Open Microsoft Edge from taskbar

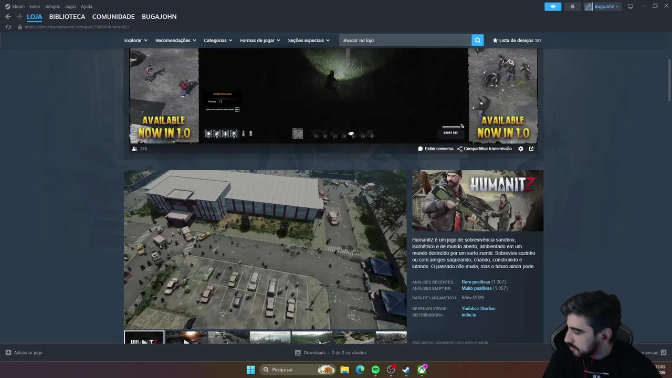[360, 370]
